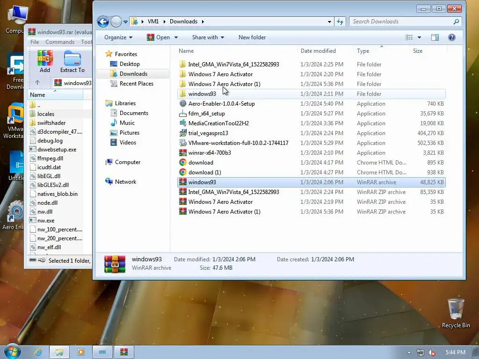Screen dimensions: 479x359
Task: Change view using the view icon
Action: [x=409, y=37]
